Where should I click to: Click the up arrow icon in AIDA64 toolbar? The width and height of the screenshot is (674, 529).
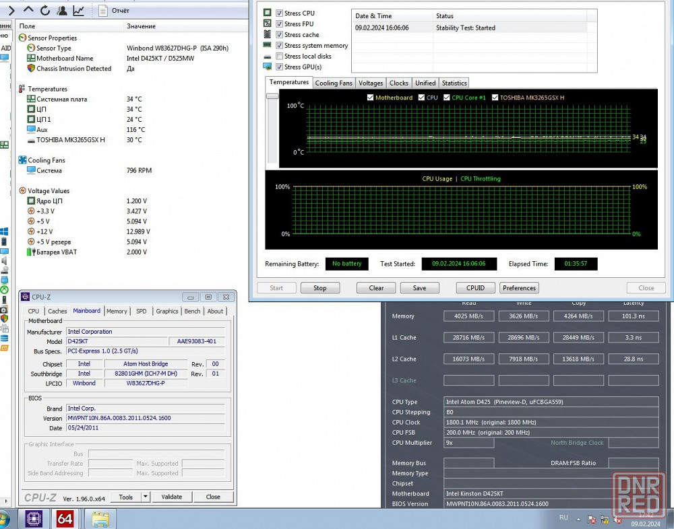tap(28, 10)
